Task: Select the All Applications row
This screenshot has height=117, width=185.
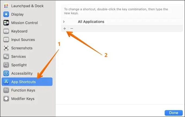Action: 91,22
